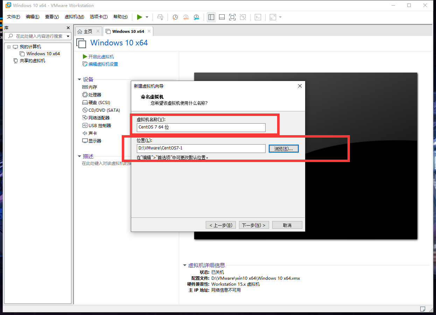Click the 已关机 status text
Screen dimensions: 436x315
click(x=218, y=272)
